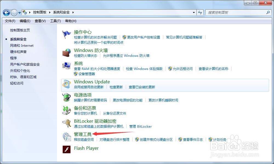Click the refresh icon beside the address bar
274x164 pixels.
coord(200,12)
